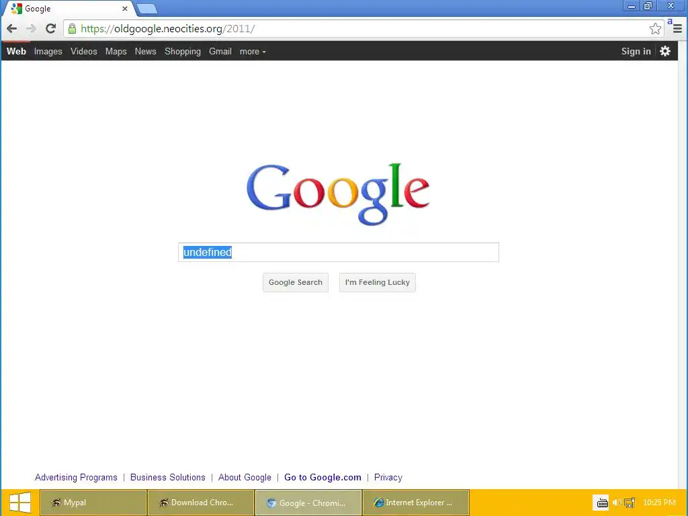Switch to Internet Explorer taskbar item
The image size is (688, 516).
coord(416,503)
